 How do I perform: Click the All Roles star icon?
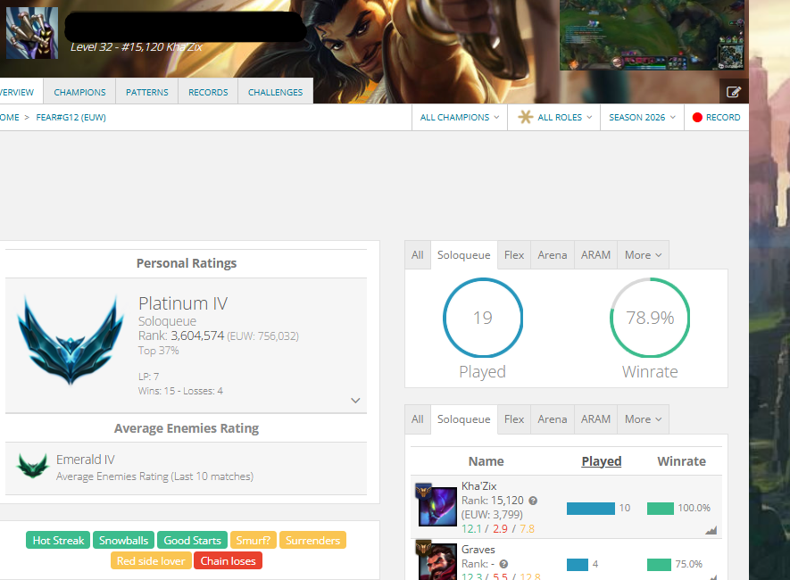[525, 117]
